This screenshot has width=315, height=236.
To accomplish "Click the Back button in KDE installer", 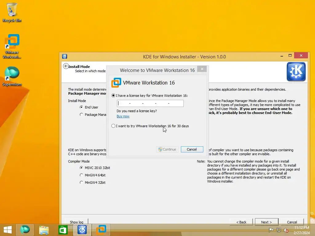I will coord(241,222).
